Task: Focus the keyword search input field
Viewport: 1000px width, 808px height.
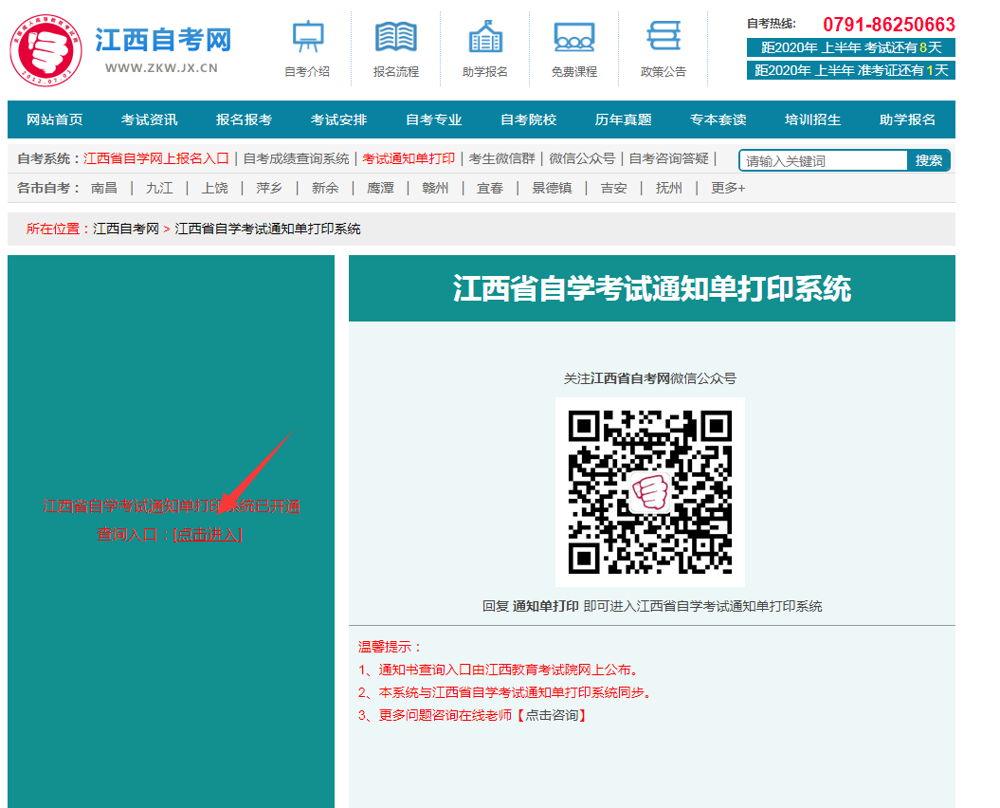Action: coord(823,160)
